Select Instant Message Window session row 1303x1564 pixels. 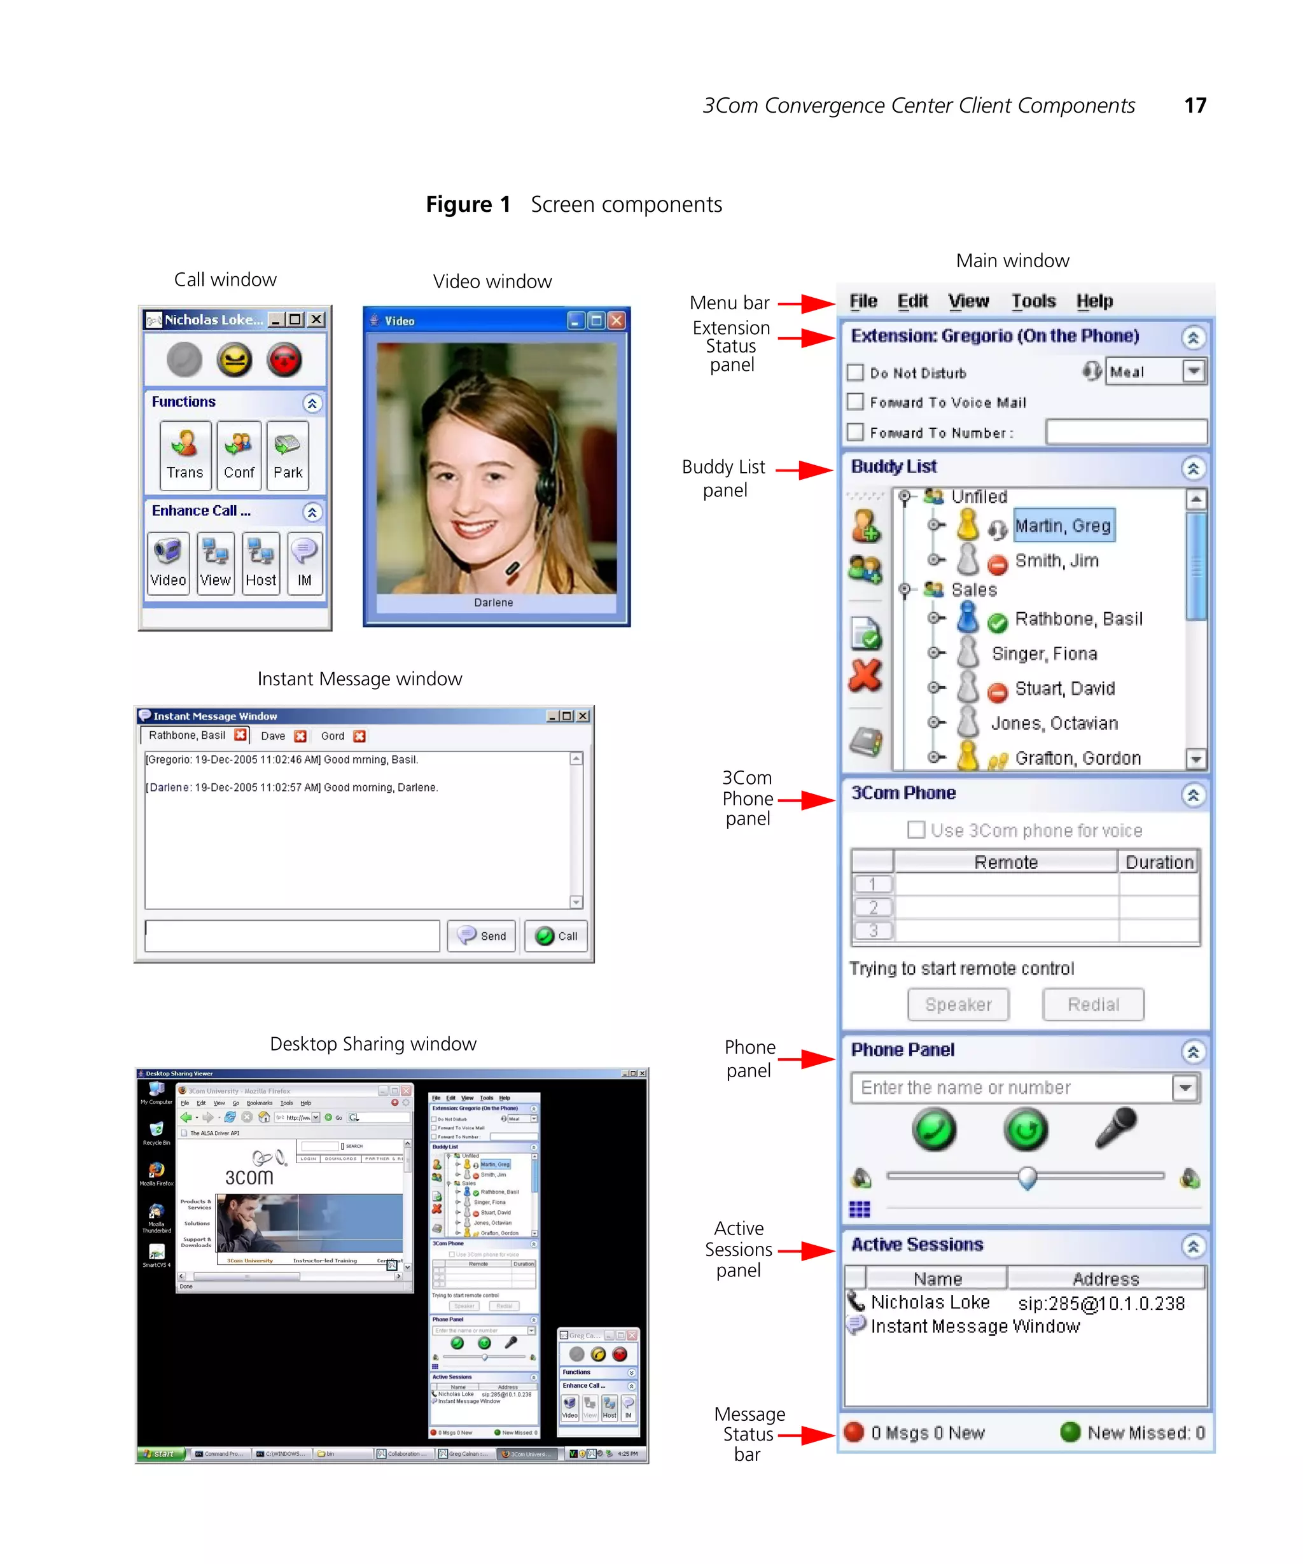tap(1026, 1325)
